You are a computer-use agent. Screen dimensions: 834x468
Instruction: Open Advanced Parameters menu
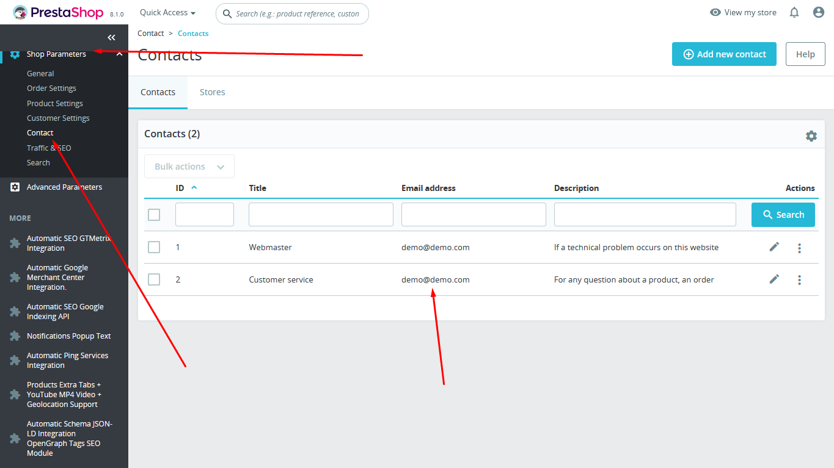pos(64,187)
